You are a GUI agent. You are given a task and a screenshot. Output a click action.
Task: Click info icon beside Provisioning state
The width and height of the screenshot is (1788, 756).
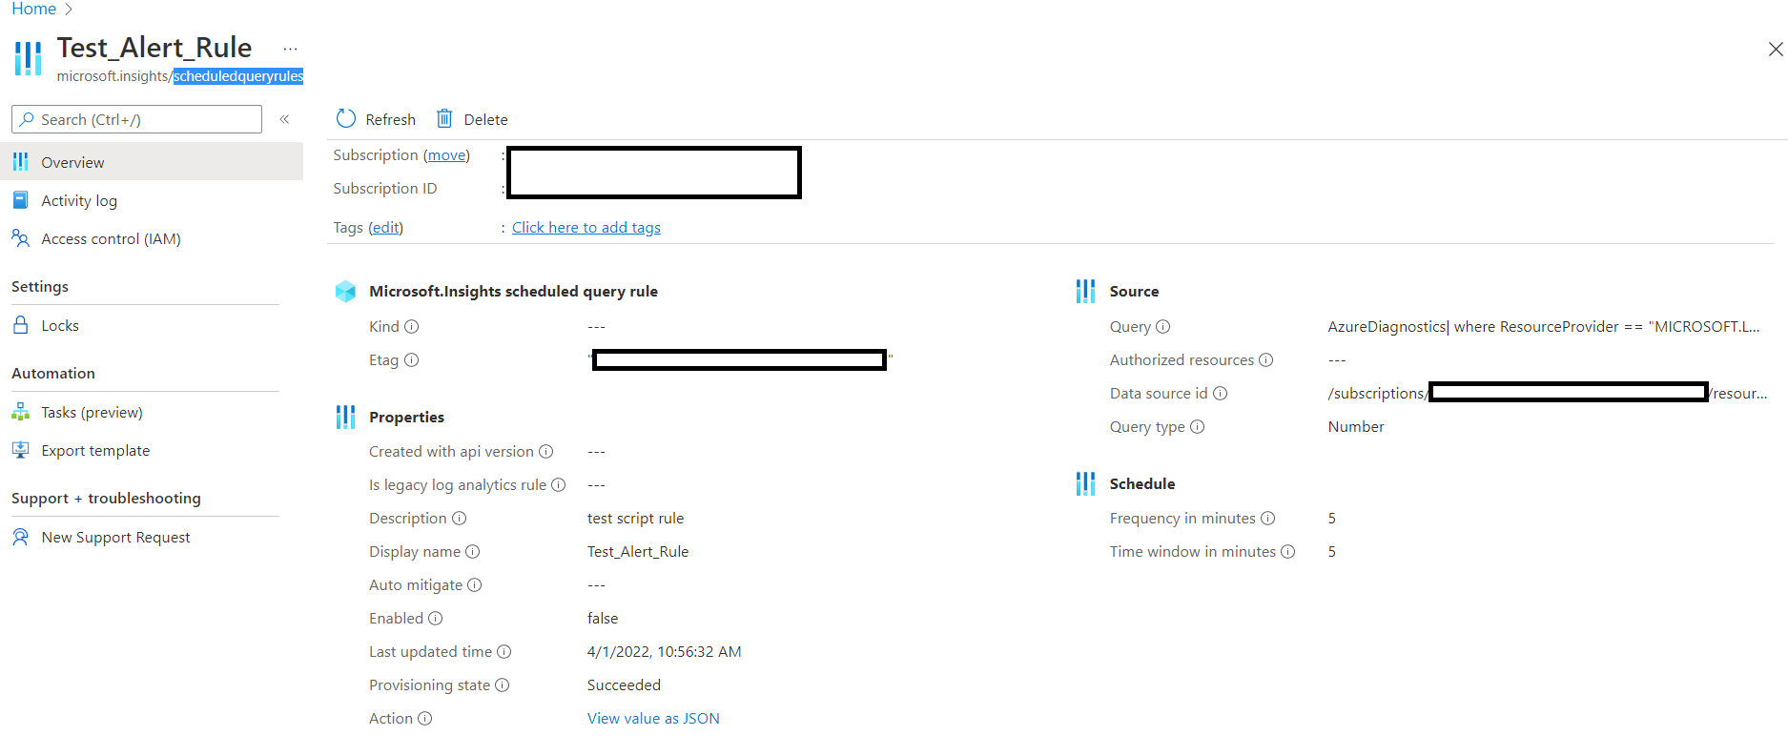click(503, 684)
